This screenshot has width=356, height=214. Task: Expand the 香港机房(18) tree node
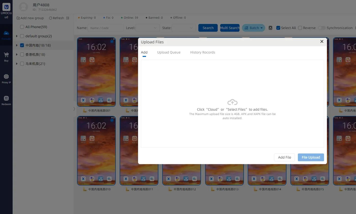point(17,54)
